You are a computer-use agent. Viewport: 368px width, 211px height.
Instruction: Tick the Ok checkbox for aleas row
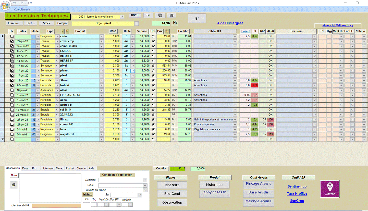(12, 90)
